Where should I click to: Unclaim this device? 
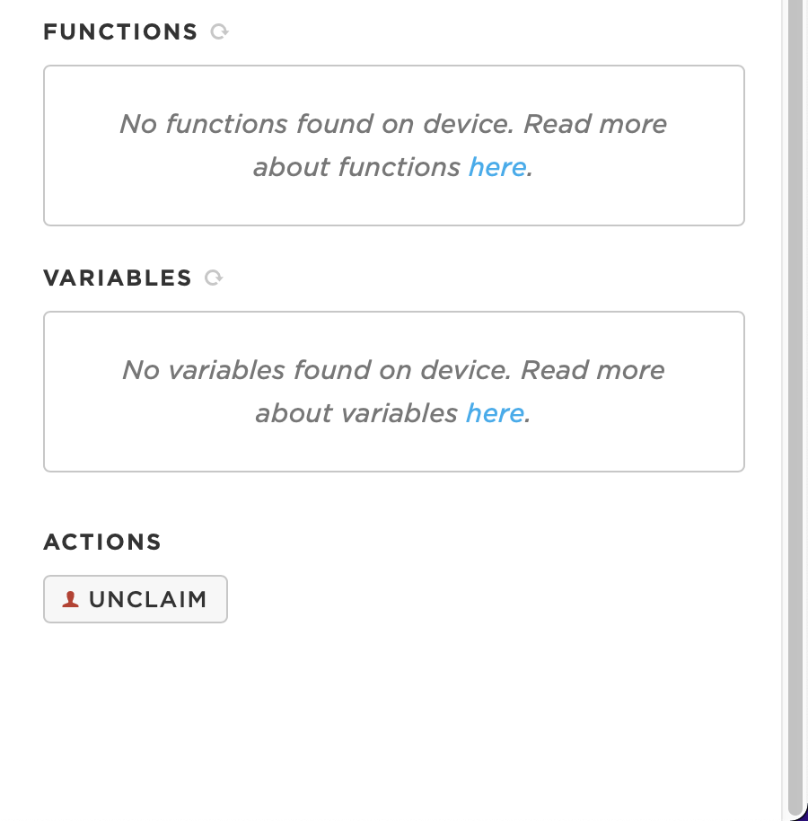pos(136,599)
